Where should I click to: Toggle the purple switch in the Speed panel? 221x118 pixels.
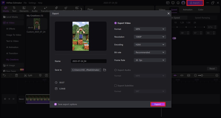coord(174,38)
